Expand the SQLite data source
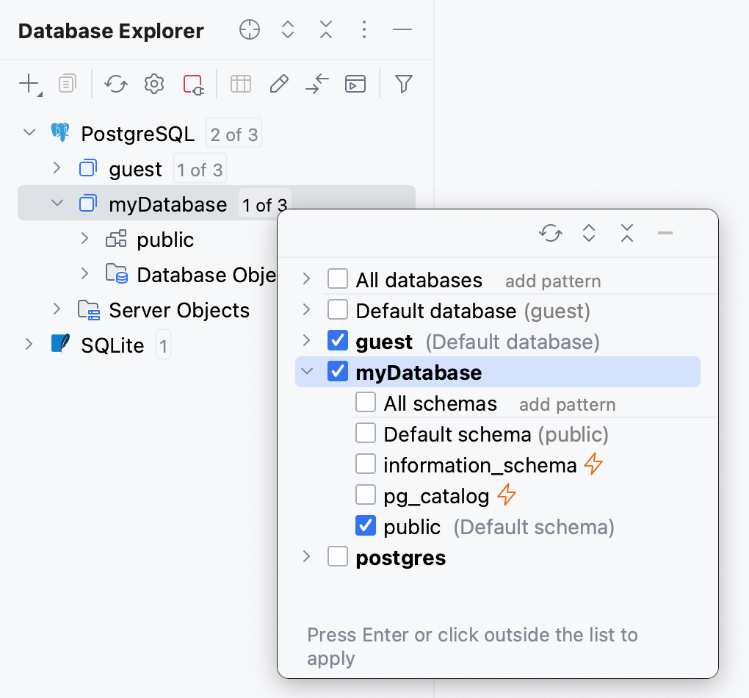 [28, 344]
